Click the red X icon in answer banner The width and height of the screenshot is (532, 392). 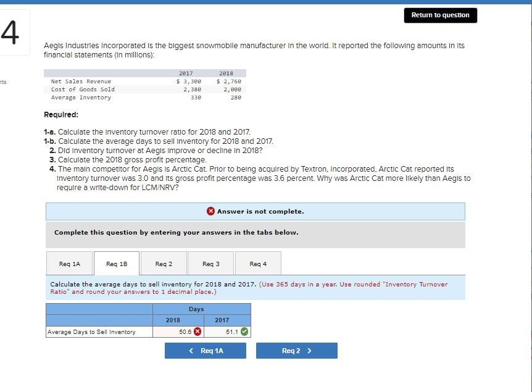210,211
